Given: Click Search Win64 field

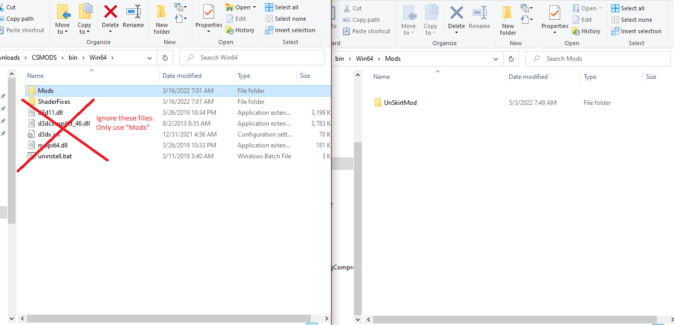Looking at the screenshot, I should tap(253, 58).
